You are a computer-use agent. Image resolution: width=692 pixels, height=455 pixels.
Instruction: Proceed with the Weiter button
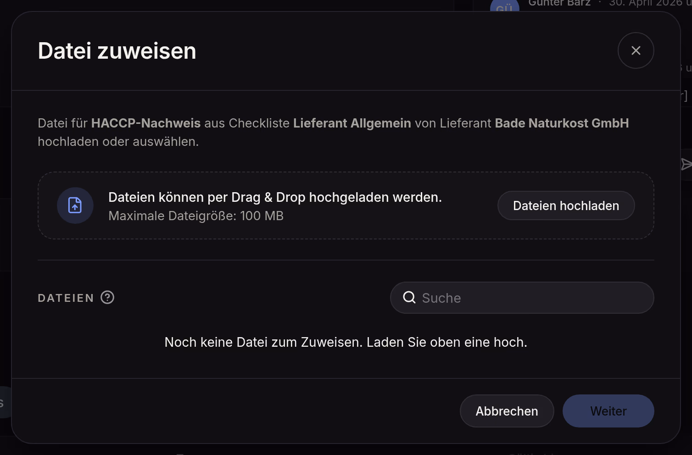[608, 411]
